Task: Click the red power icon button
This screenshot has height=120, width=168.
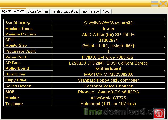Action: click(159, 114)
